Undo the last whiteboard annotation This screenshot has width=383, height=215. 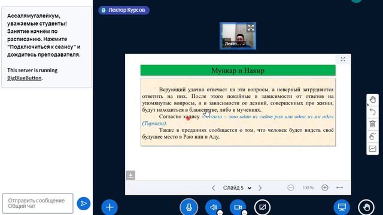372,112
